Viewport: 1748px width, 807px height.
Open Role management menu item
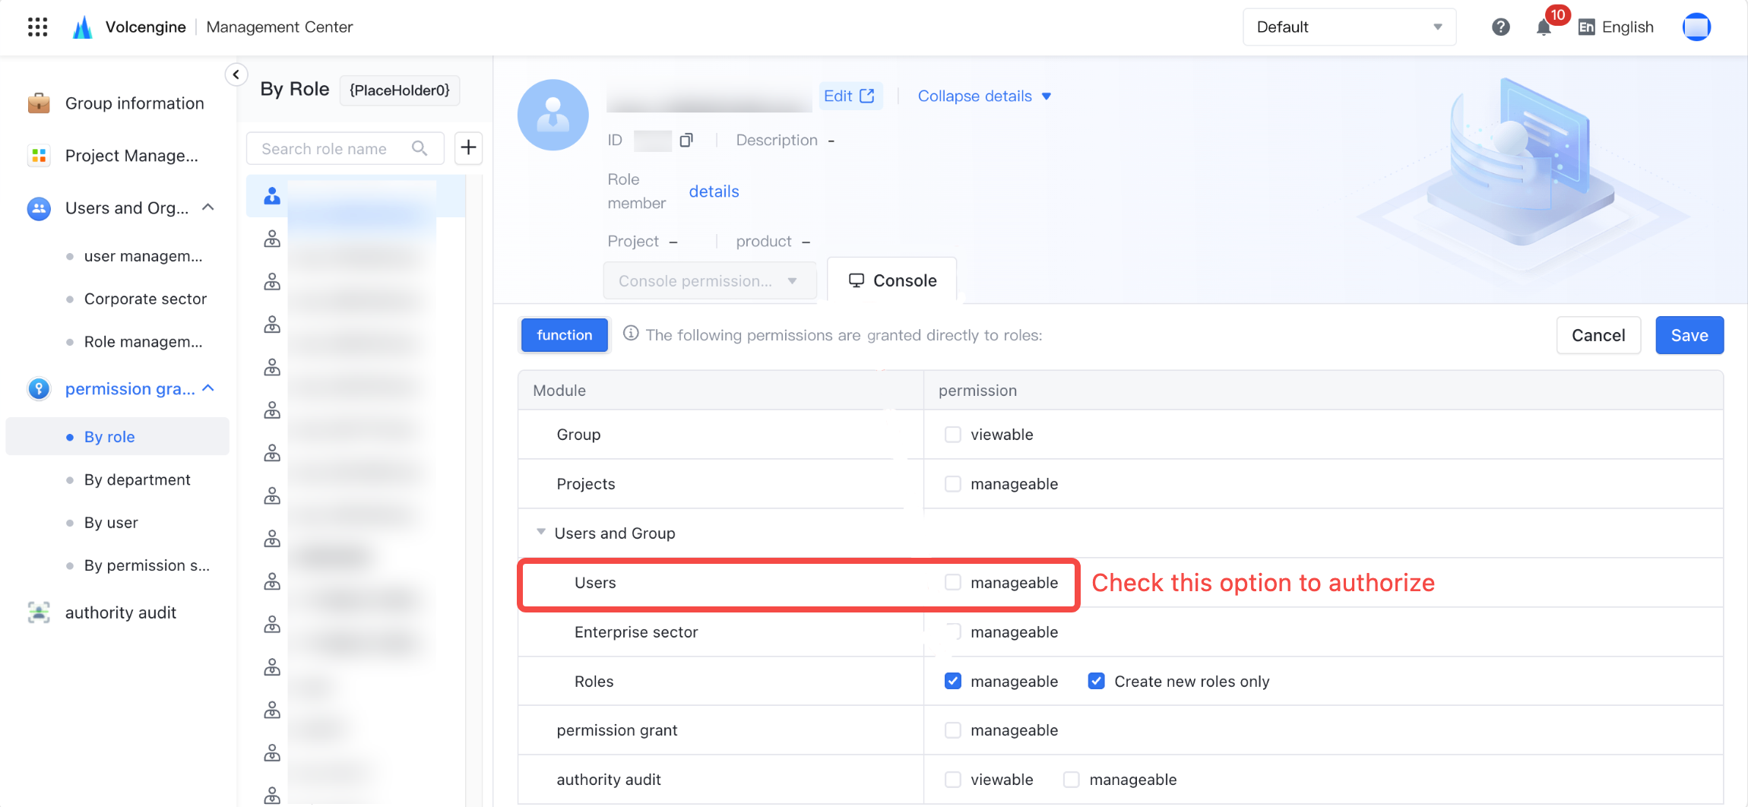[x=143, y=342]
